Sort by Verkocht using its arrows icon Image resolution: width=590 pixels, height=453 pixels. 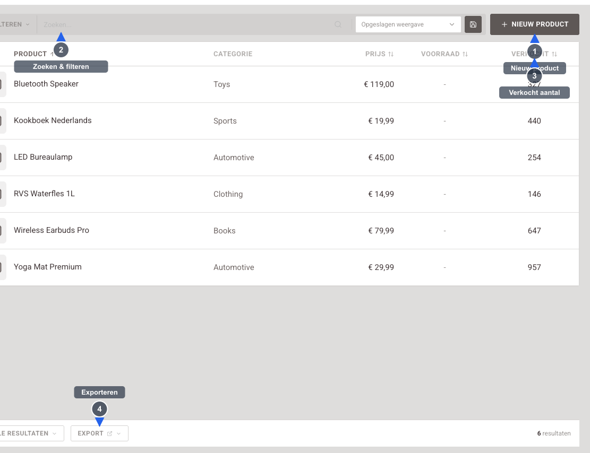coord(554,54)
